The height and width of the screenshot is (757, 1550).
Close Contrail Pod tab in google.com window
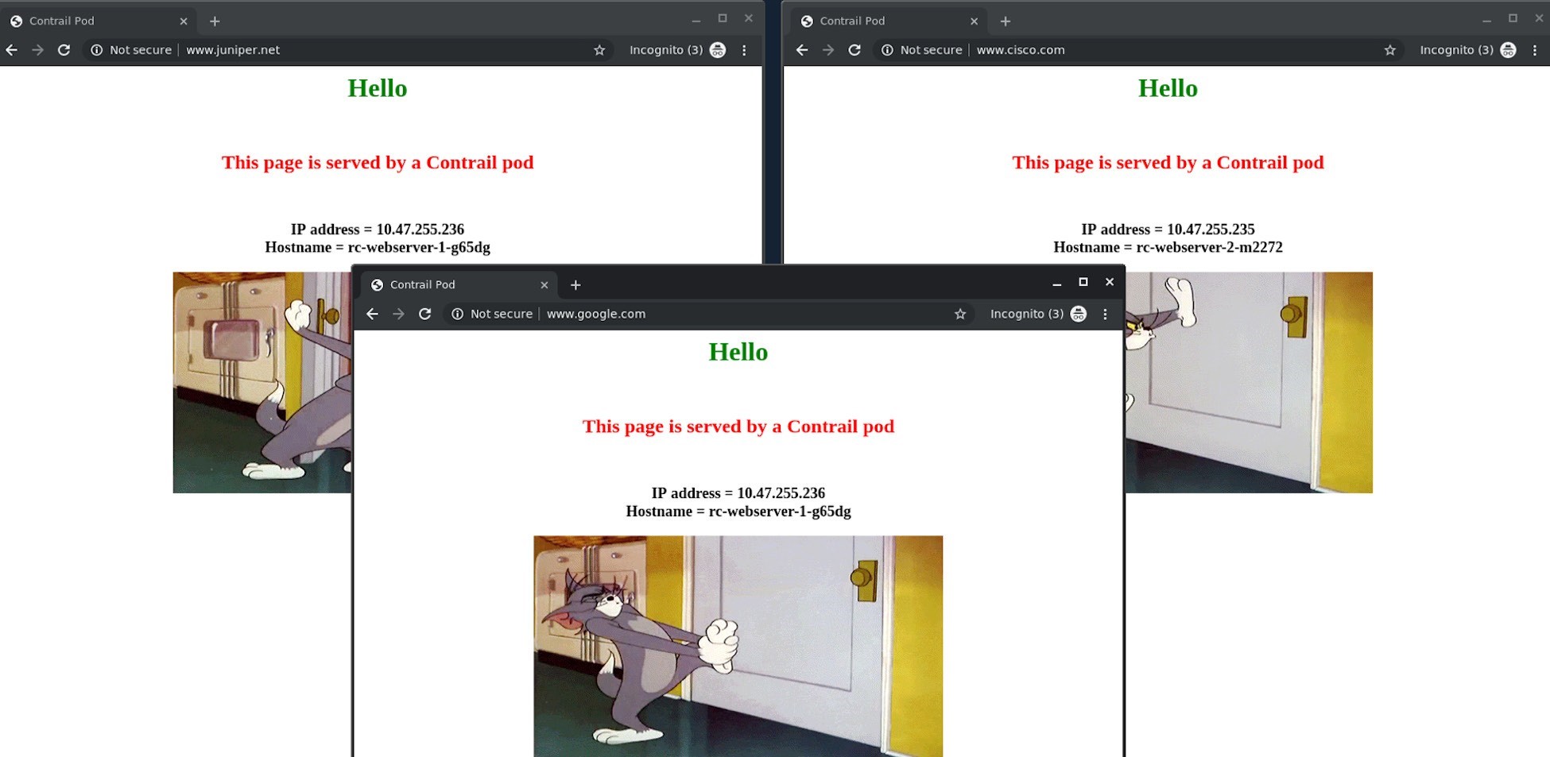point(544,285)
